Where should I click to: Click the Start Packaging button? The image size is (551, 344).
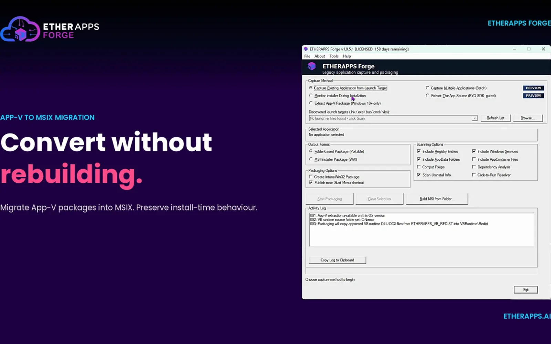(330, 199)
